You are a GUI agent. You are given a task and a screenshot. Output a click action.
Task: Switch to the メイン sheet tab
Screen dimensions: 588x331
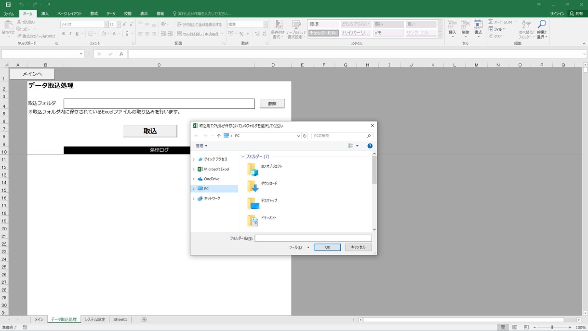pos(39,319)
